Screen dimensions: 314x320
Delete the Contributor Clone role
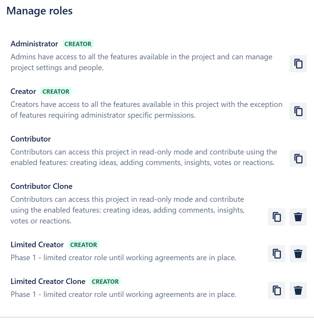click(x=298, y=217)
